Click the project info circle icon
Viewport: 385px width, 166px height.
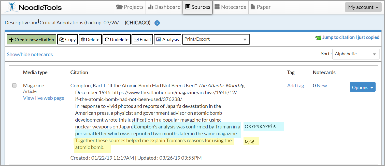coord(157,23)
